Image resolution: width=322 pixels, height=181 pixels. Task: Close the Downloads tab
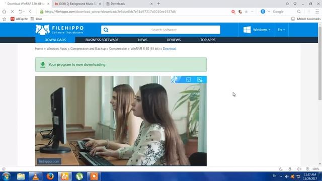(151, 4)
